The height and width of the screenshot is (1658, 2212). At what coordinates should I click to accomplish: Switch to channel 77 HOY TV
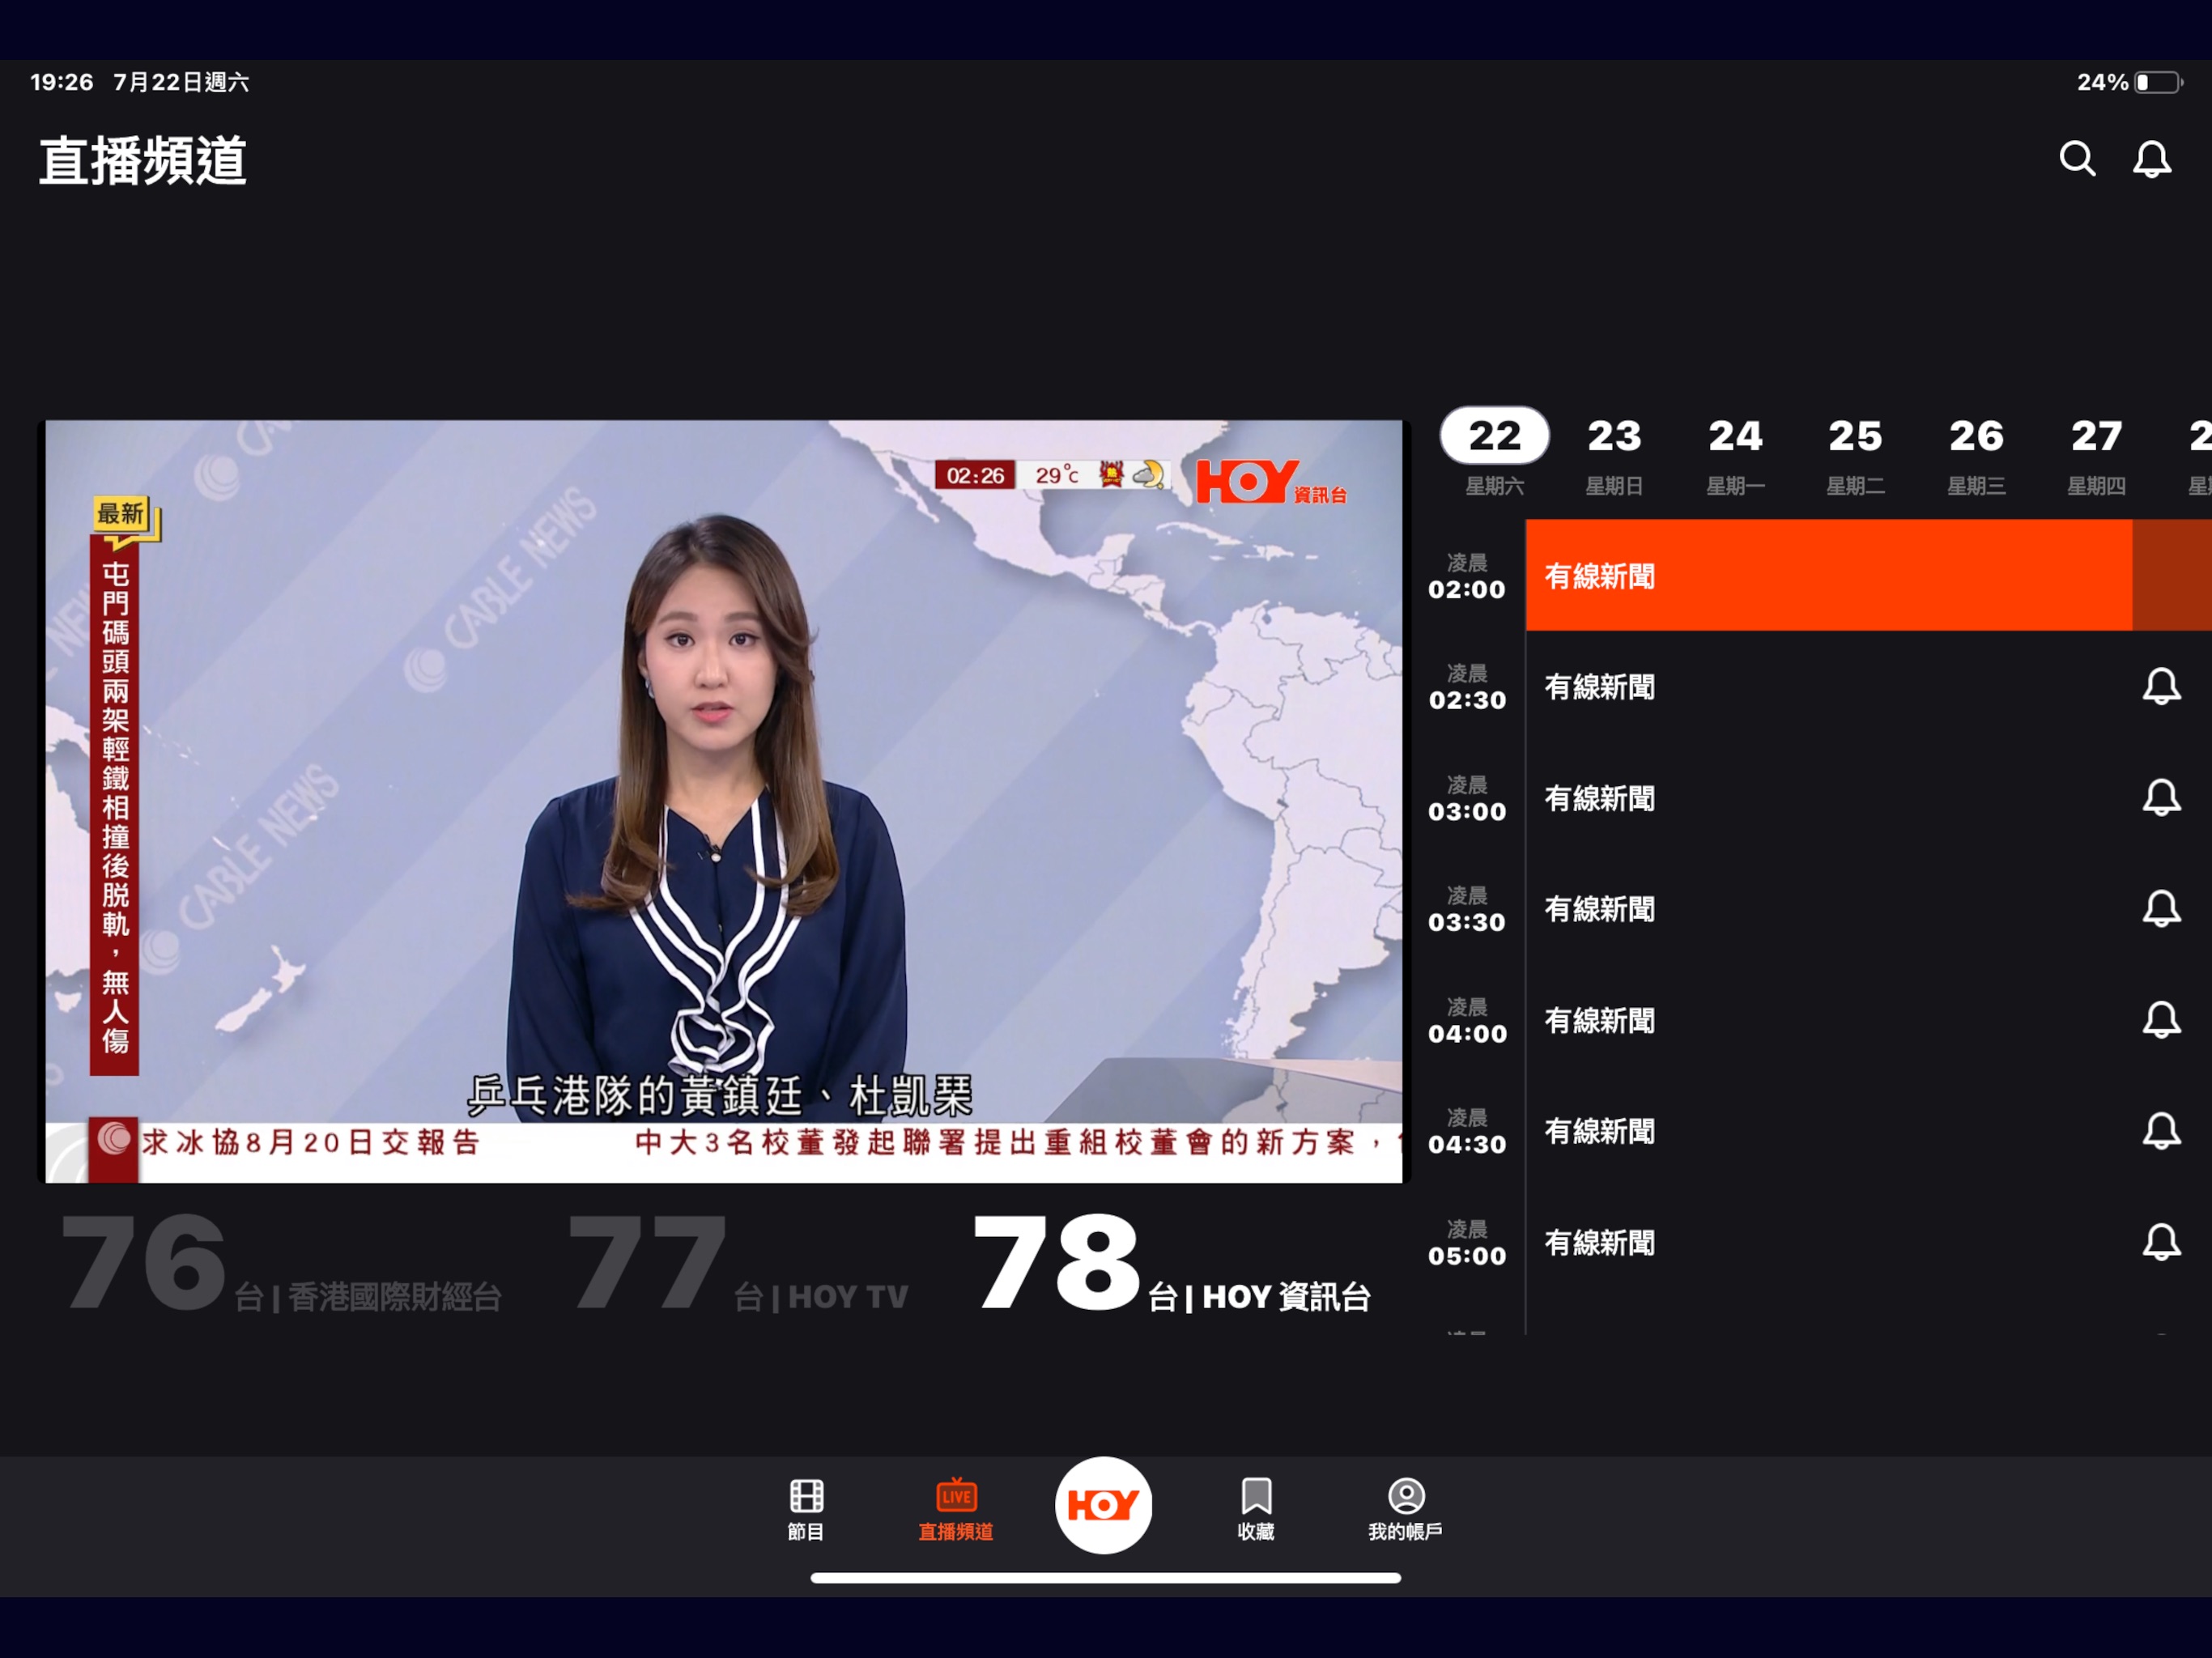click(738, 1262)
